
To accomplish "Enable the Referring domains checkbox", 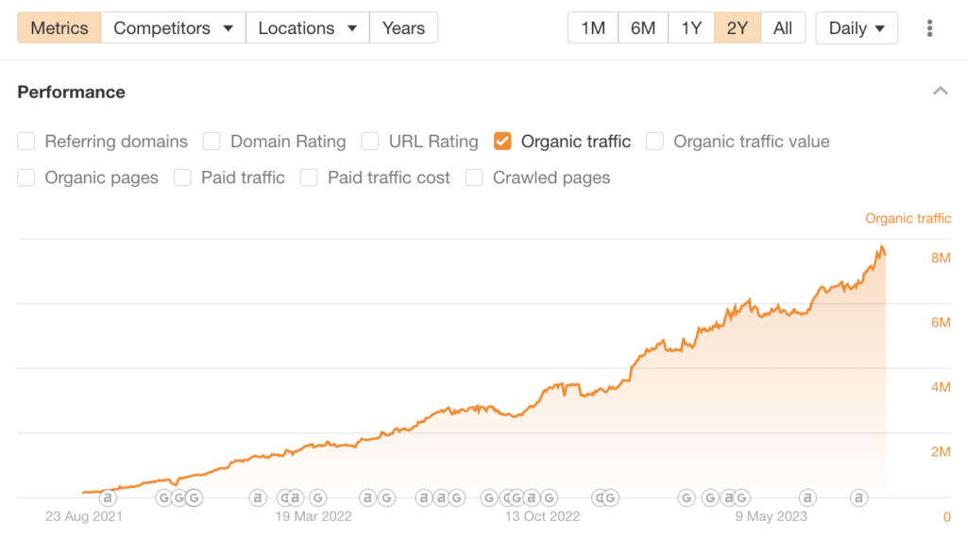I will (26, 142).
